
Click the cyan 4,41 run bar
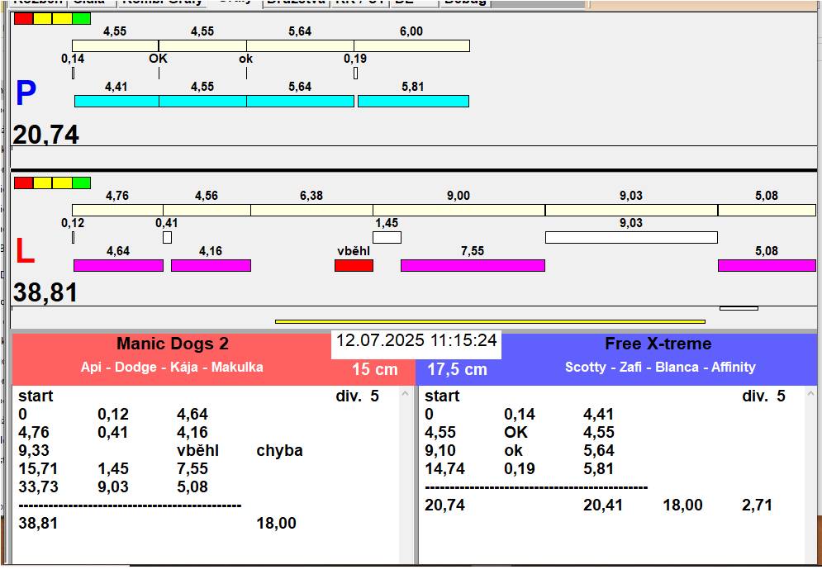click(x=116, y=101)
